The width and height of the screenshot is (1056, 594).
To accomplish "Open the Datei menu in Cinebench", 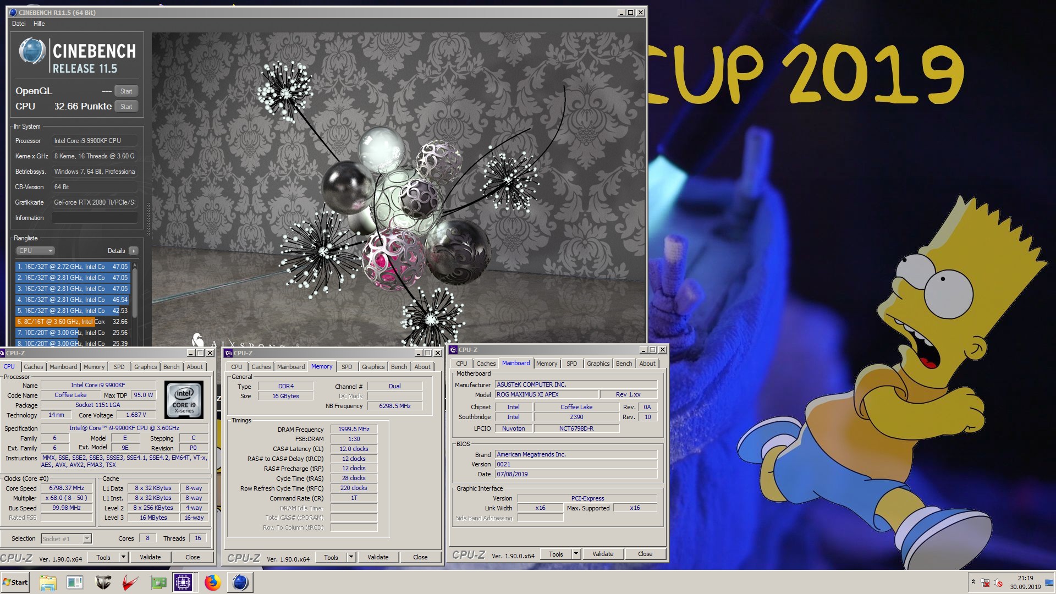I will point(19,24).
